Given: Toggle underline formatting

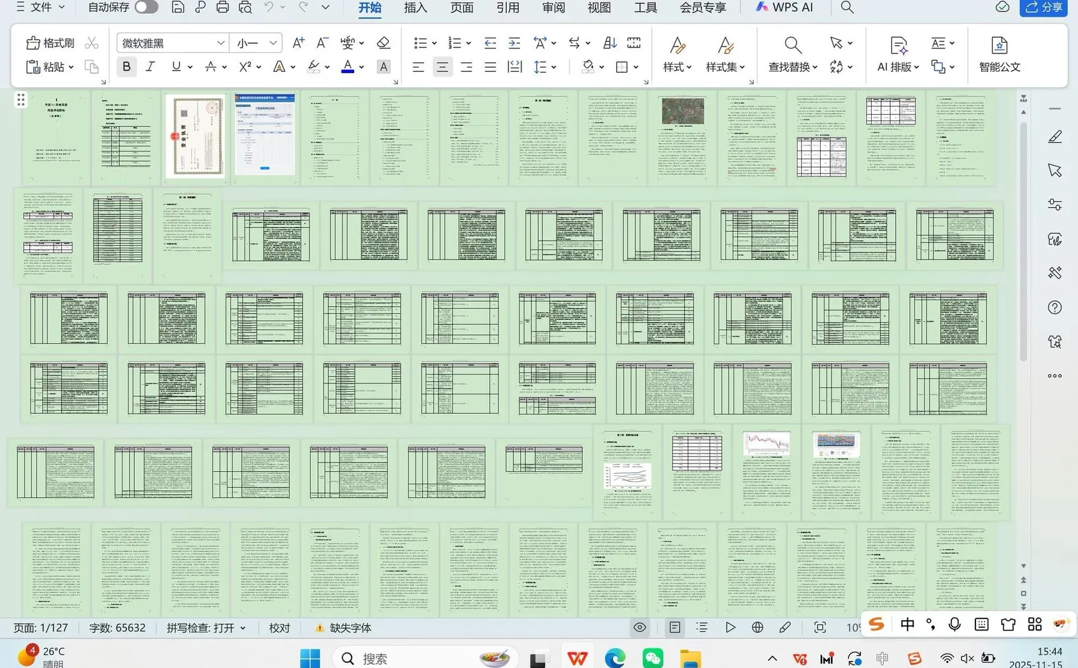Looking at the screenshot, I should click(x=176, y=67).
